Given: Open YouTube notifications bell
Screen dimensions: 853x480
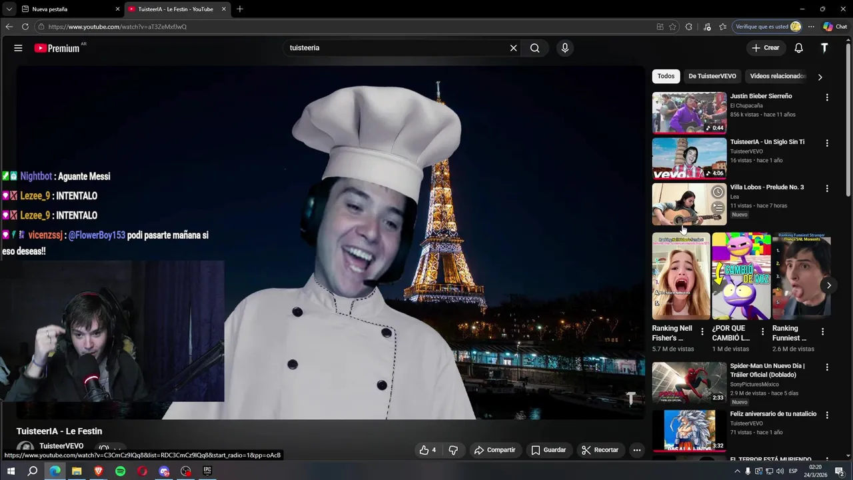Looking at the screenshot, I should (798, 48).
